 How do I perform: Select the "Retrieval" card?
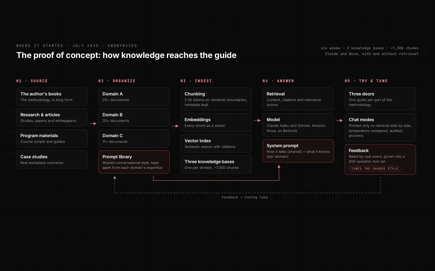[298, 99]
